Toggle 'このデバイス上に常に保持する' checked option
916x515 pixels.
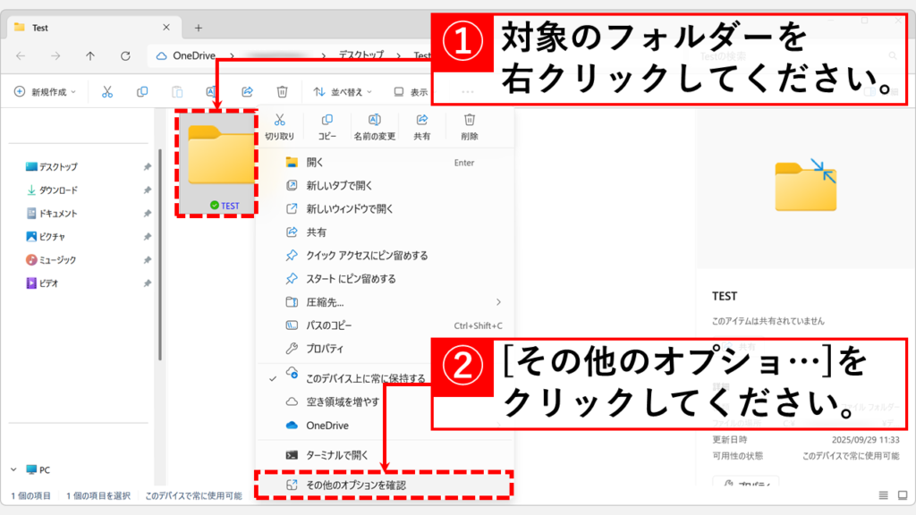click(x=365, y=378)
